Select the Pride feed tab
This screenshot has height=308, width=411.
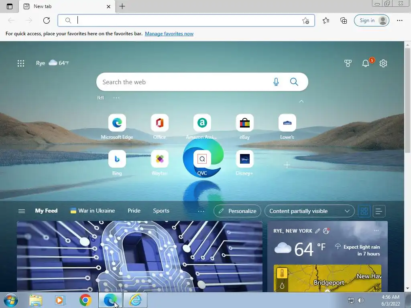134,211
